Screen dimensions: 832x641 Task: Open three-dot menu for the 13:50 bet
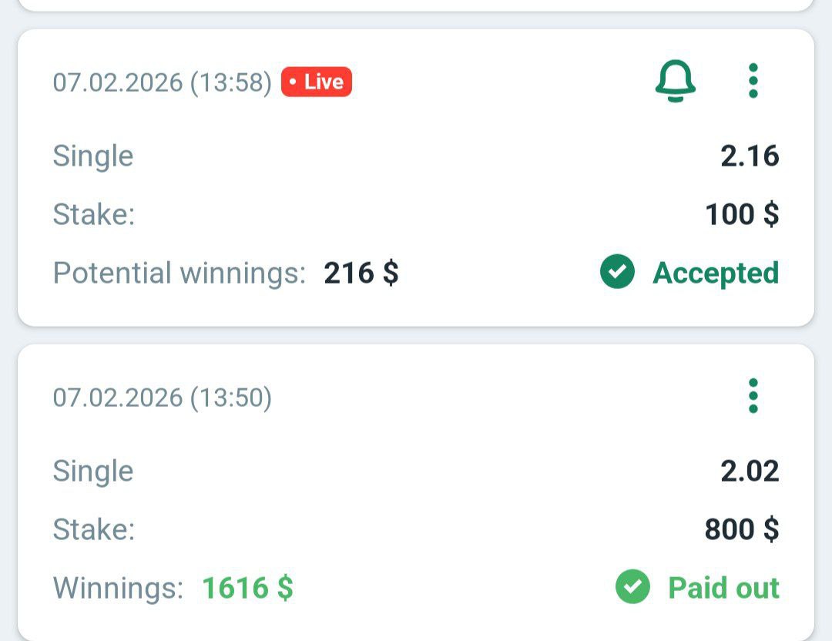tap(753, 396)
